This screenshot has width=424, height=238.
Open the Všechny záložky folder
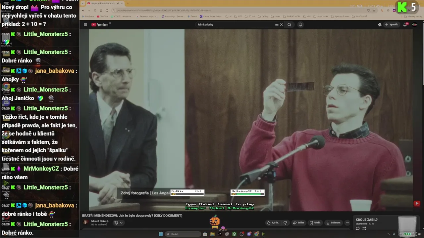point(413,16)
